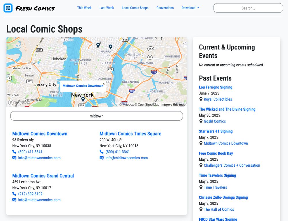The image size is (288, 221).
Task: Open the Lou Ferrigno Signing event
Action: pos(215,87)
